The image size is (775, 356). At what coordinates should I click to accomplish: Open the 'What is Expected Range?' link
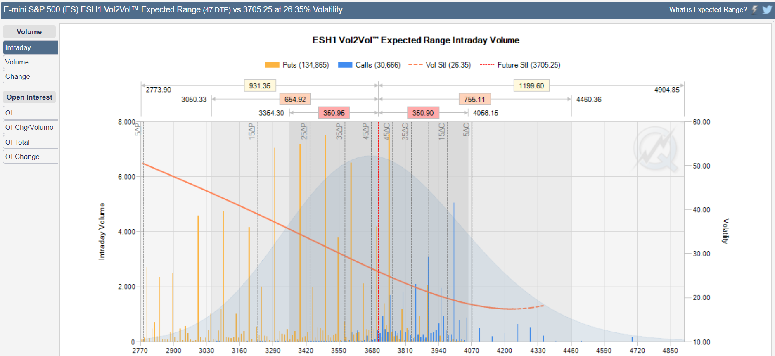tap(708, 9)
